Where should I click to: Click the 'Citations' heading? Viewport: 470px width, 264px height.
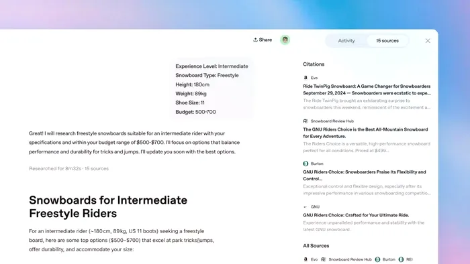coord(314,64)
